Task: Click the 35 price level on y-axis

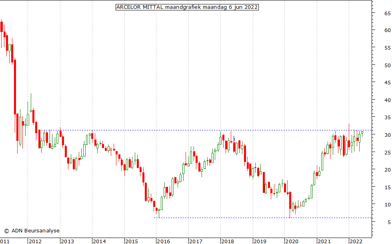Action: click(x=388, y=118)
